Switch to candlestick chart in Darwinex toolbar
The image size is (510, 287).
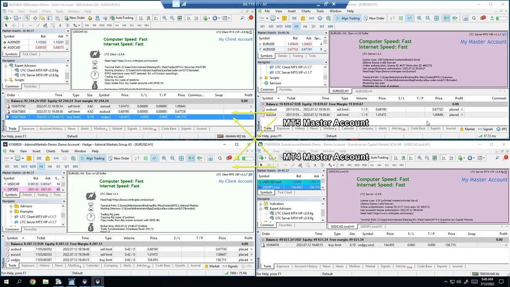click(401, 18)
